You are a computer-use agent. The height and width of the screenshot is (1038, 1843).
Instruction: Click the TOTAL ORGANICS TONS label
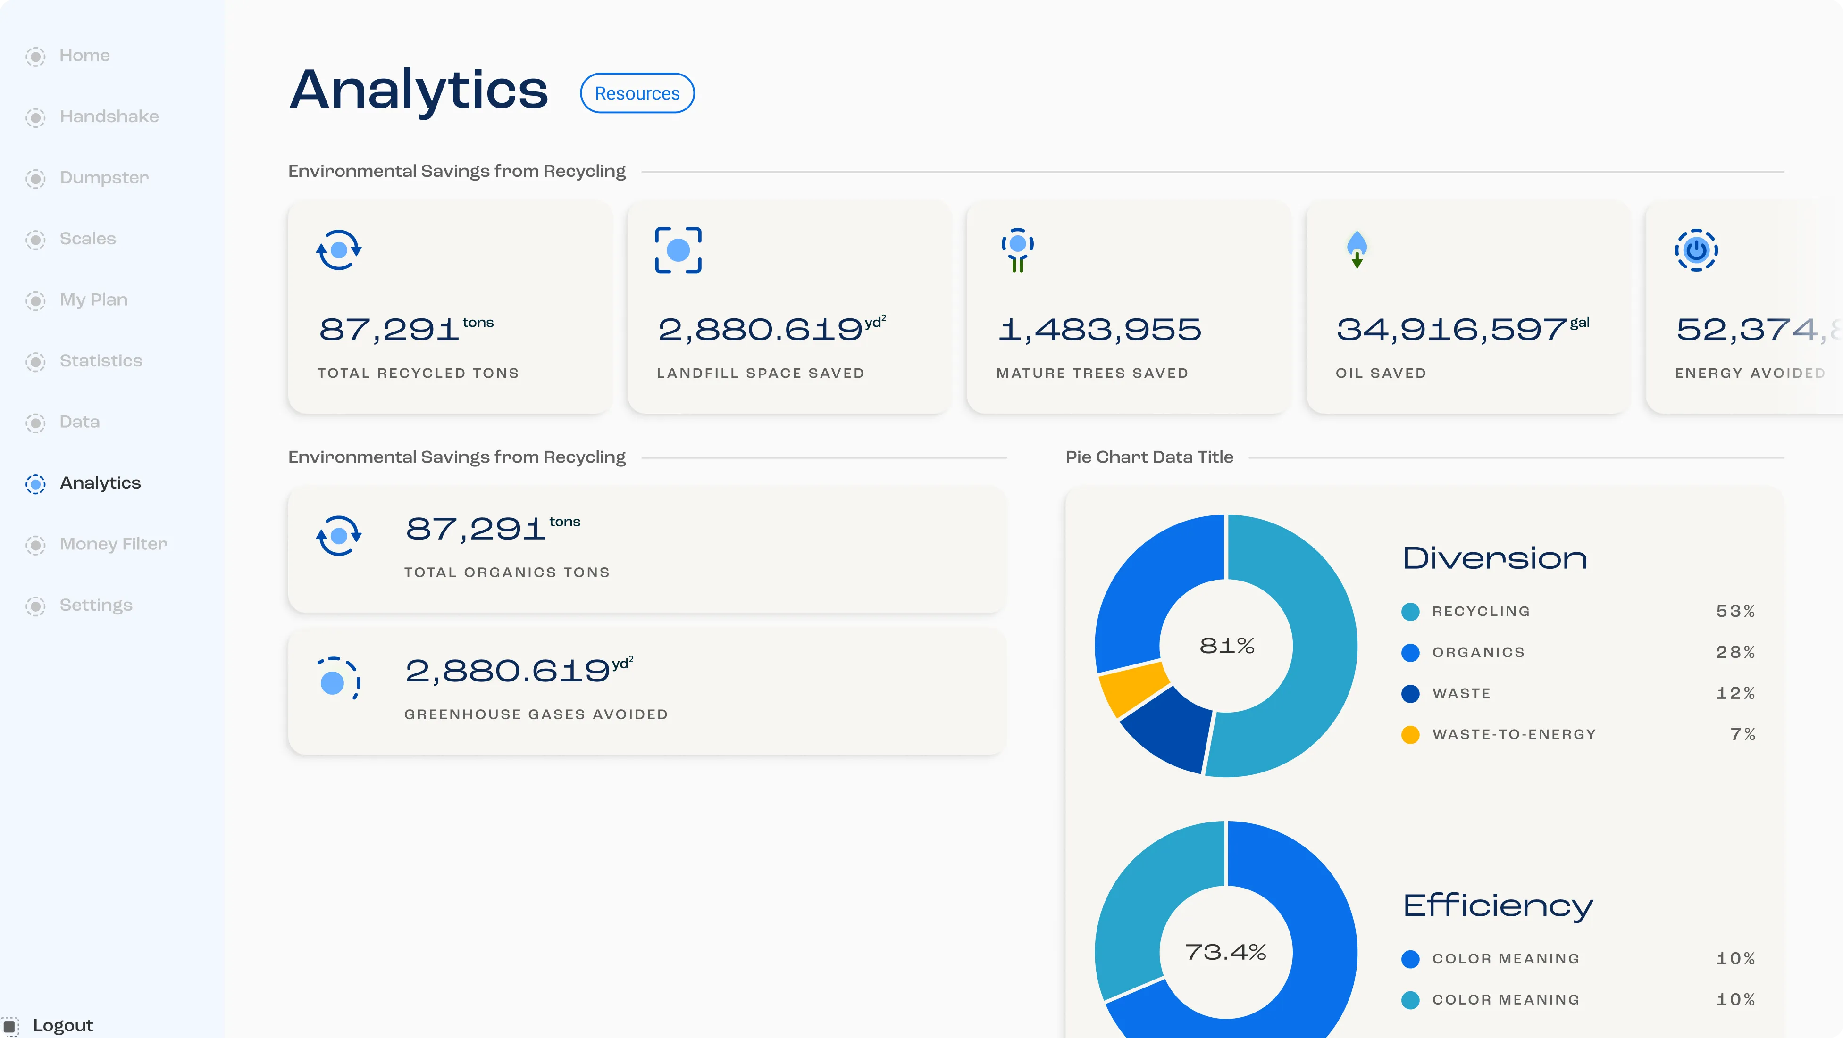507,573
